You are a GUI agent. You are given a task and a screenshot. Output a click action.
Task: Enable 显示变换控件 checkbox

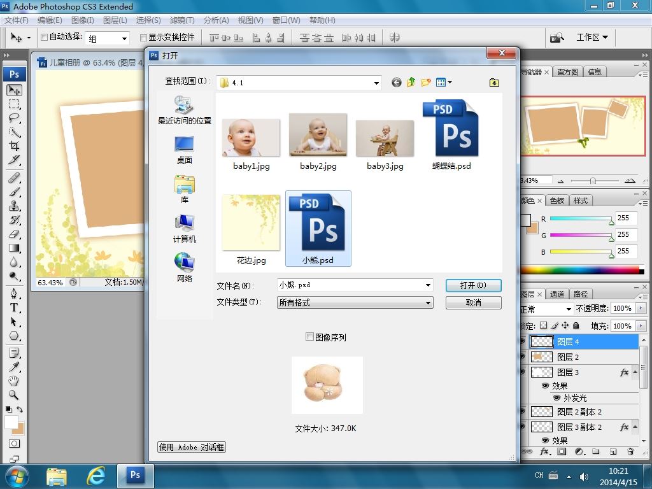pyautogui.click(x=143, y=38)
